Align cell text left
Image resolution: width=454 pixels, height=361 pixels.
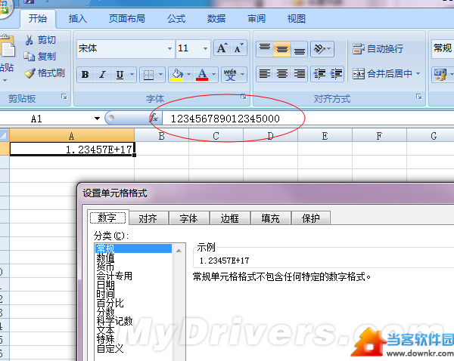265,73
